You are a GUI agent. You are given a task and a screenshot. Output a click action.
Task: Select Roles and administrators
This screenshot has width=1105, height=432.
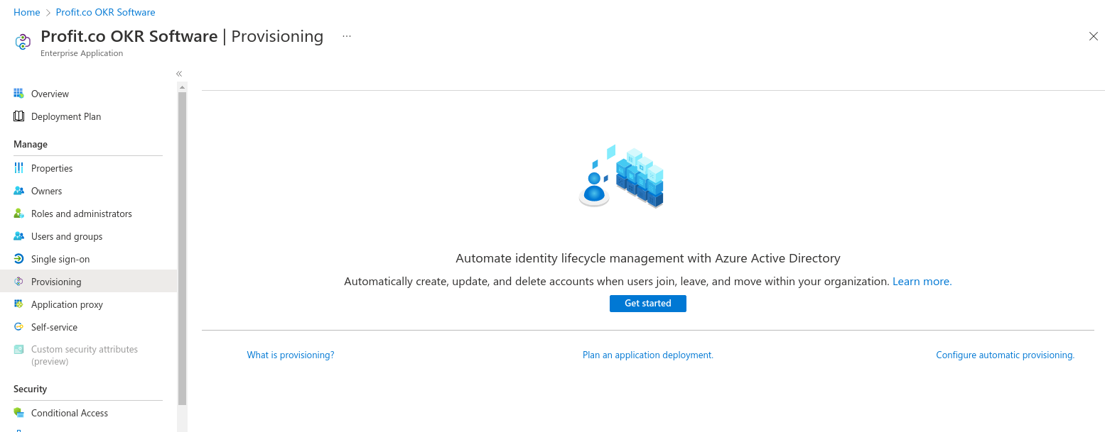[88, 214]
